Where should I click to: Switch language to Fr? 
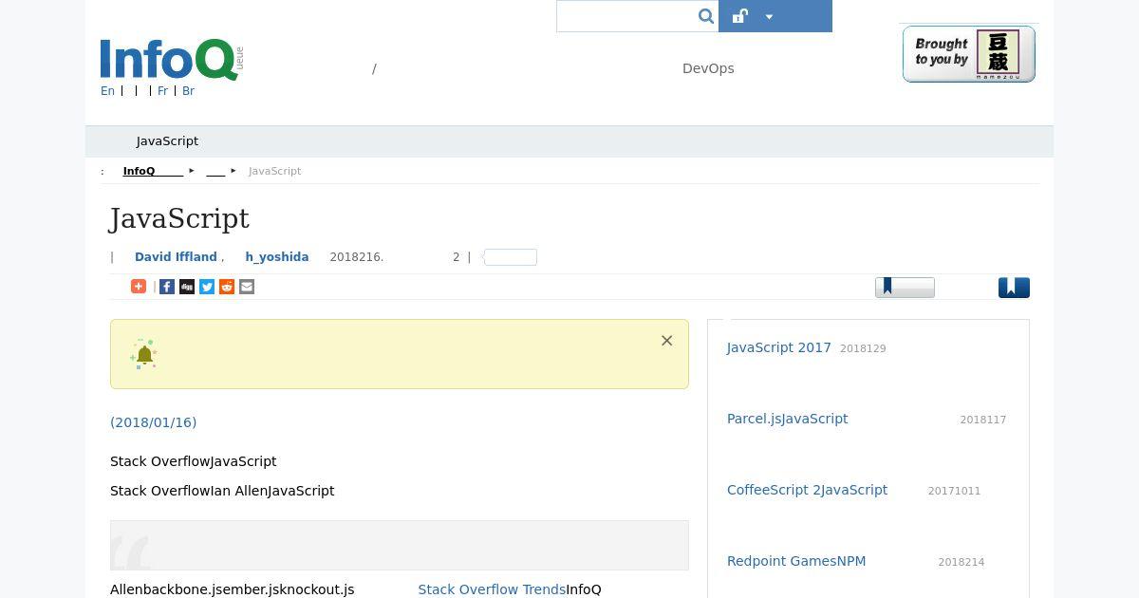(x=162, y=91)
